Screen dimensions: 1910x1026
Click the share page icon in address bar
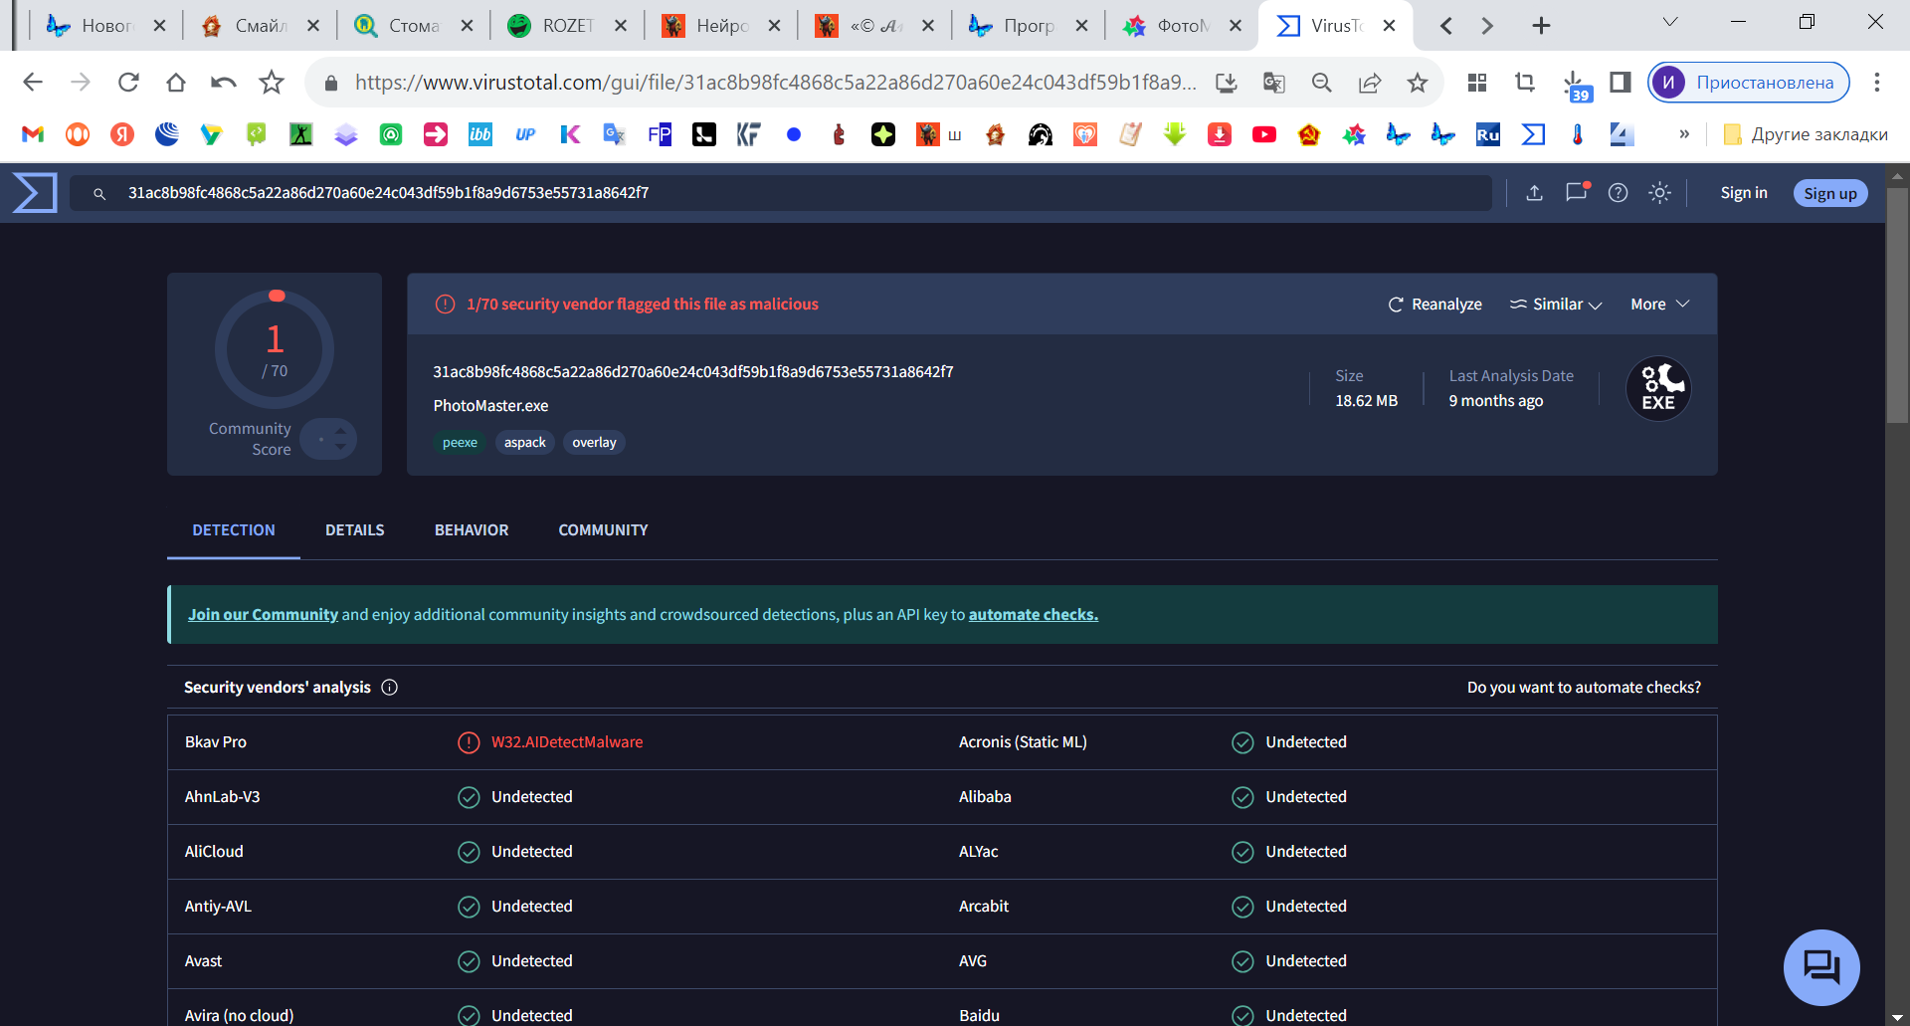[1370, 83]
